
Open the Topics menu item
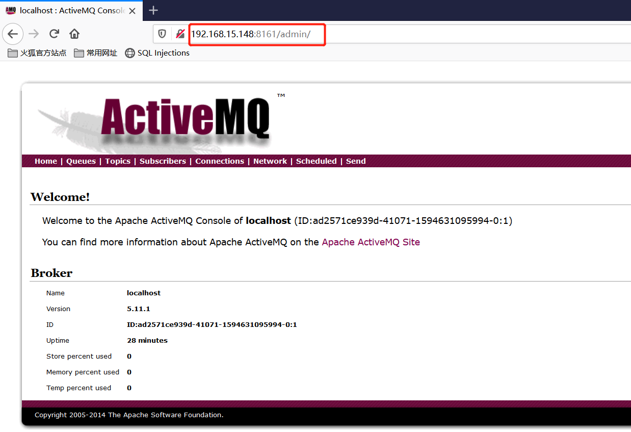tap(118, 161)
